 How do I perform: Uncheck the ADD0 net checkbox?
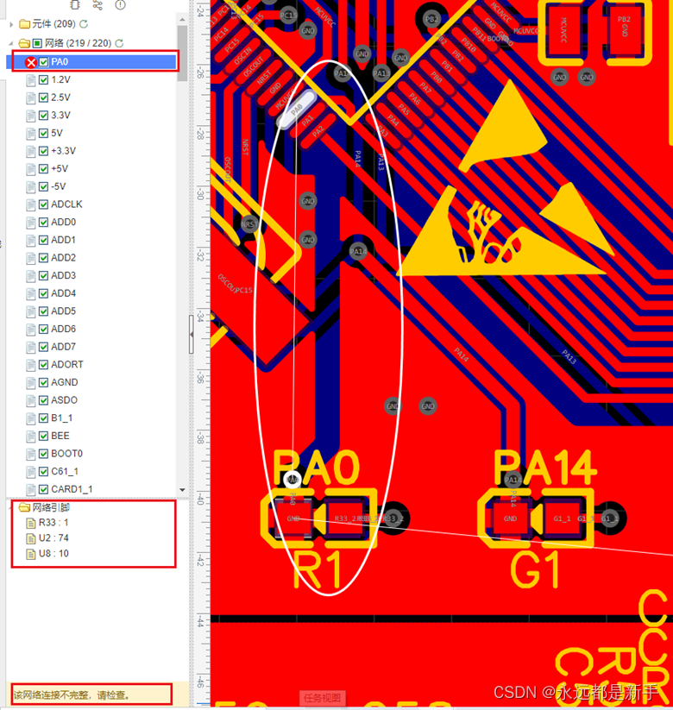[43, 223]
